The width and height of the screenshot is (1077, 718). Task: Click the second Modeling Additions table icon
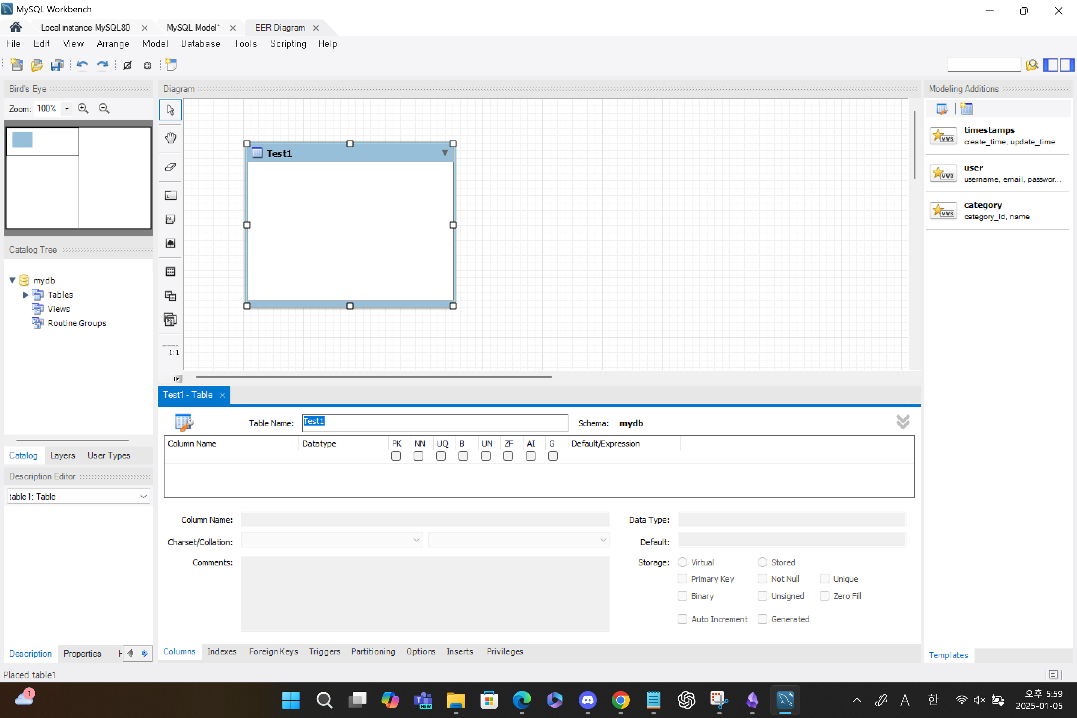[967, 109]
